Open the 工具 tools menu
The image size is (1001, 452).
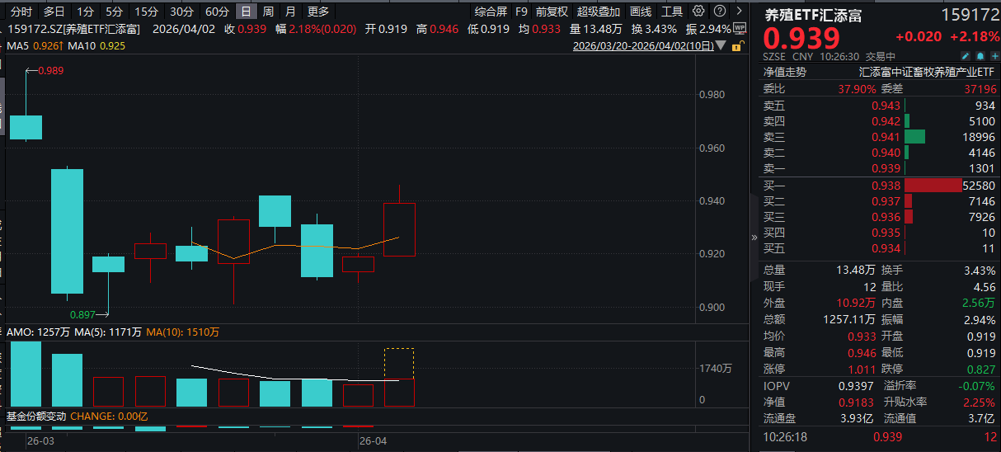click(x=672, y=12)
